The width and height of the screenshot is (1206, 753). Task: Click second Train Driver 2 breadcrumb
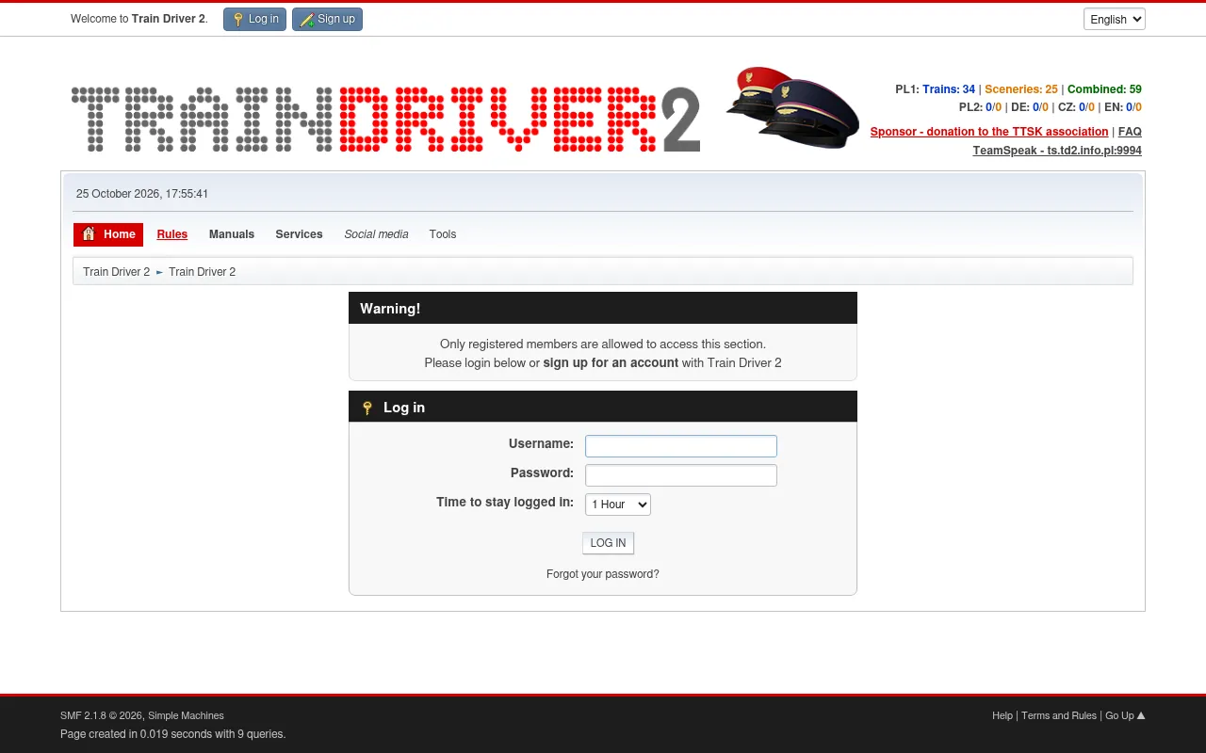pyautogui.click(x=202, y=272)
